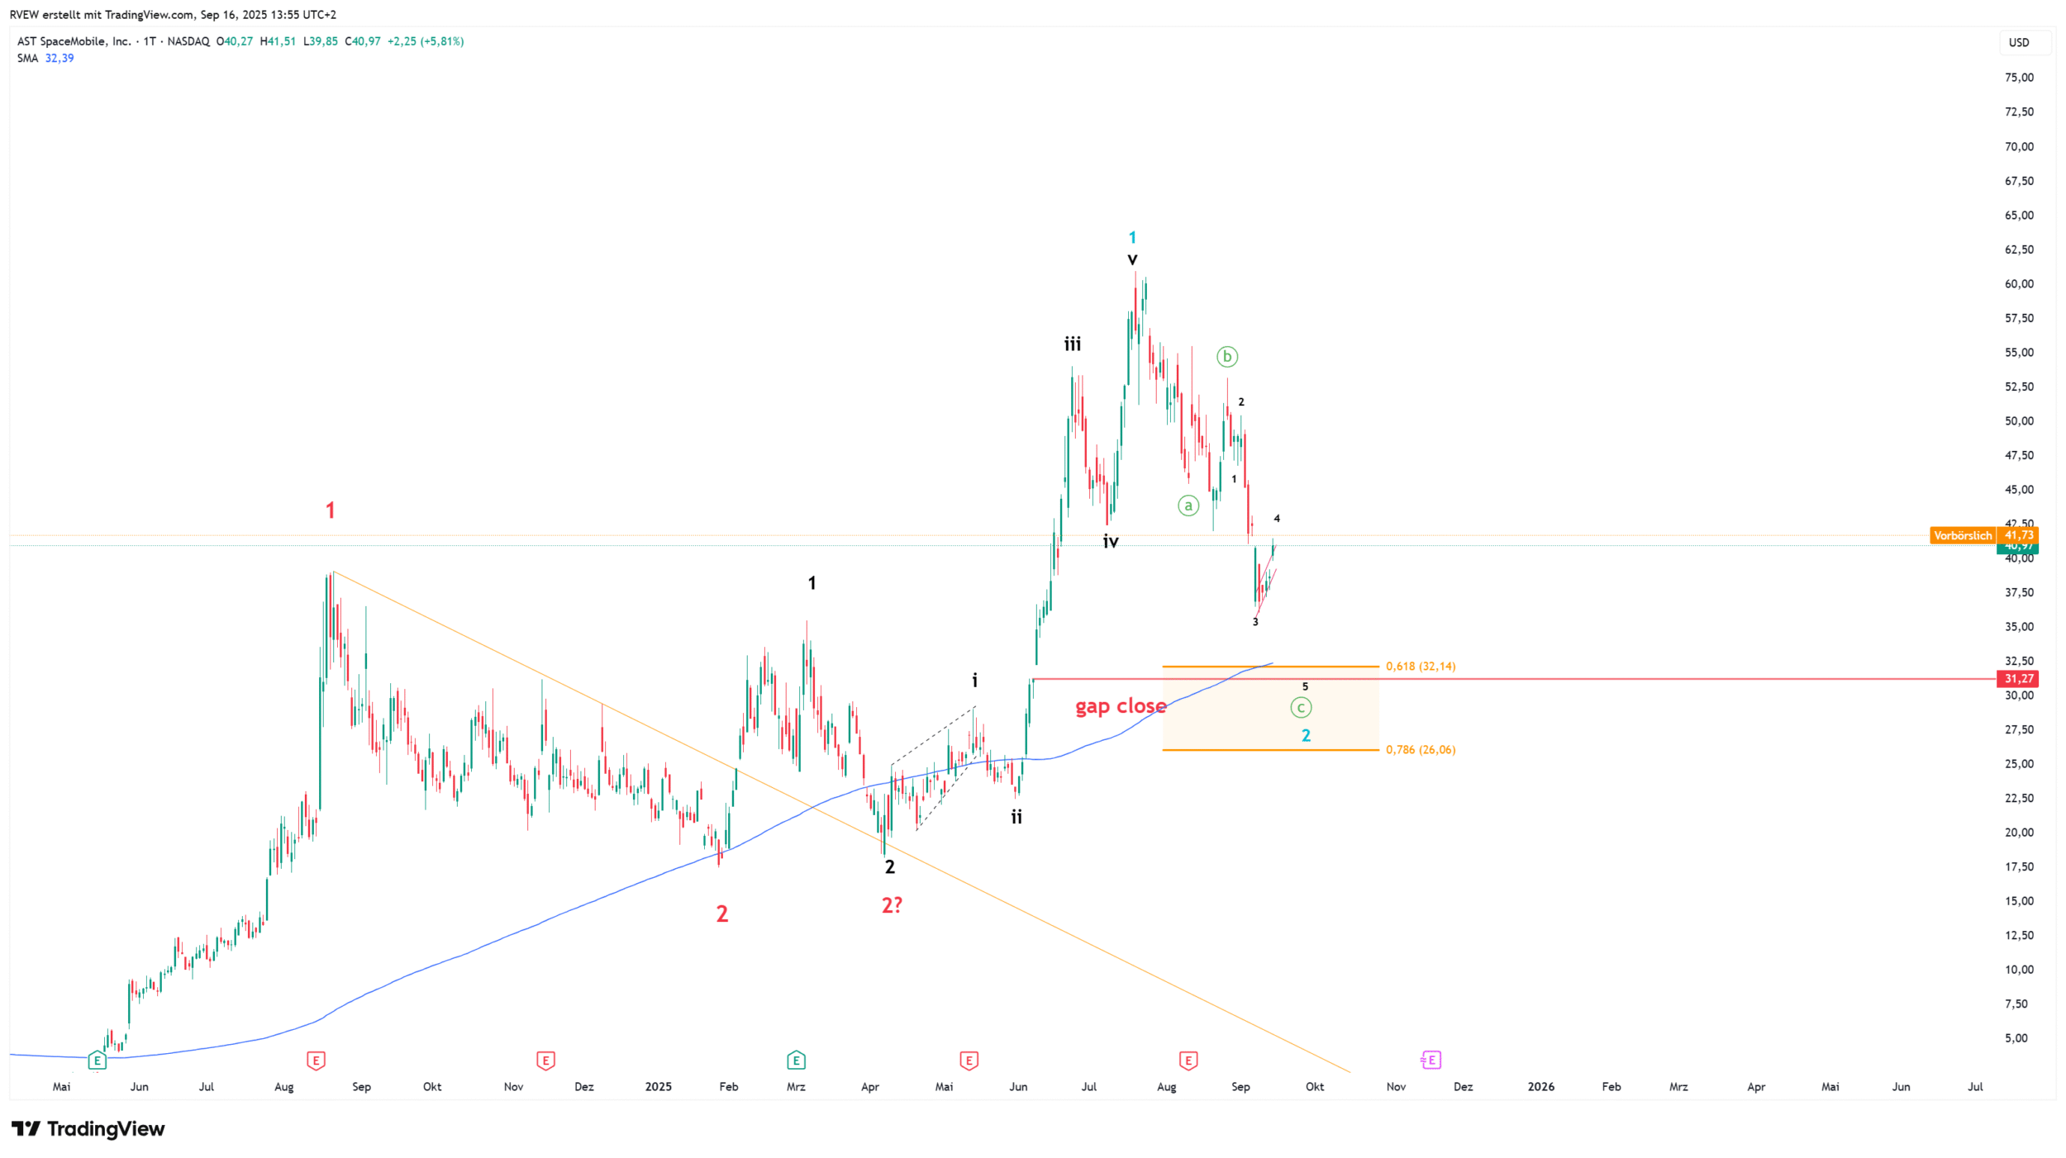Click purple upcoming earnings marker near Nov 2025
Image resolution: width=2066 pixels, height=1158 pixels.
click(1431, 1060)
